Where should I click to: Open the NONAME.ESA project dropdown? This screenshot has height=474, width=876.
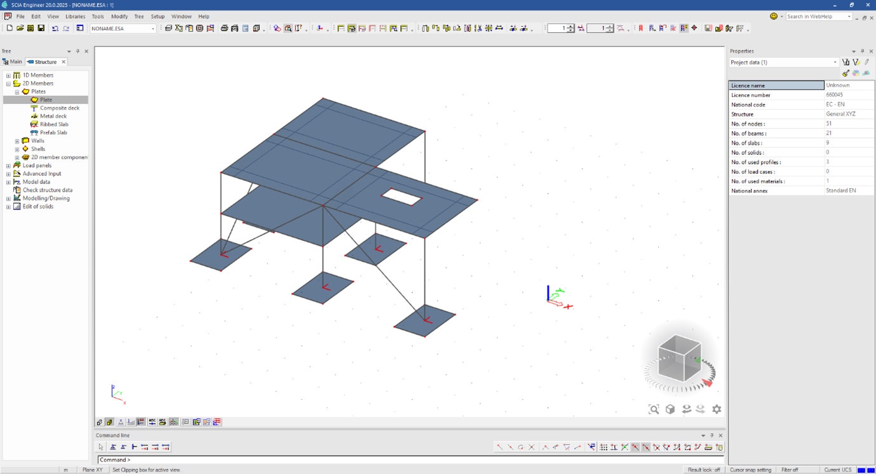pyautogui.click(x=152, y=29)
